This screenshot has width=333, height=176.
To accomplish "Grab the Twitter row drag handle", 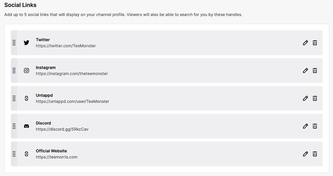I will pyautogui.click(x=14, y=43).
